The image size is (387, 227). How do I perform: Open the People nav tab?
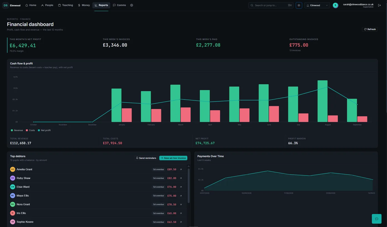pyautogui.click(x=47, y=5)
